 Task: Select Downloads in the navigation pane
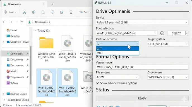coord(15,53)
